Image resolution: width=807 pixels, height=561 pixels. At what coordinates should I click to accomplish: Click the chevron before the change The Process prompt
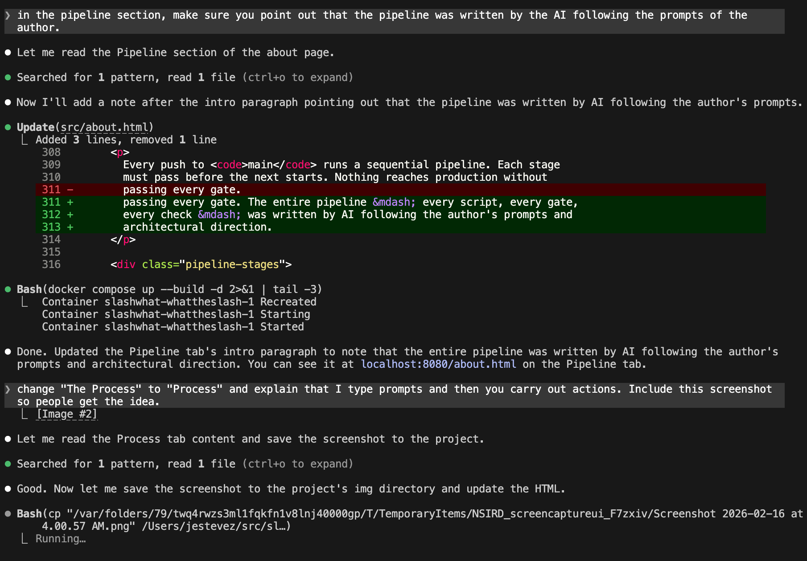[x=8, y=389]
